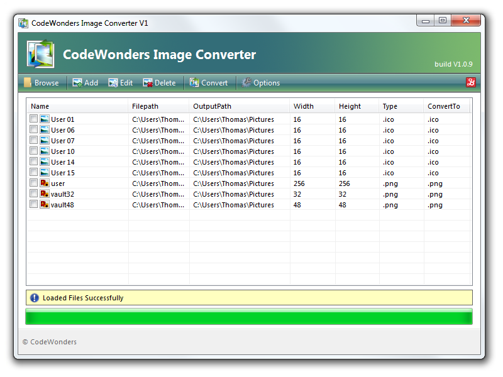Click the png icon of the user row
The image size is (503, 377).
(x=45, y=183)
